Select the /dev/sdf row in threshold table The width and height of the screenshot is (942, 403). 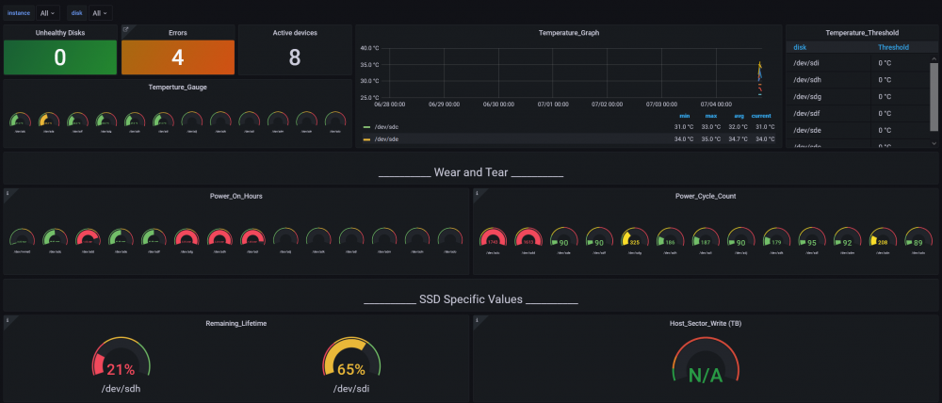[857, 113]
